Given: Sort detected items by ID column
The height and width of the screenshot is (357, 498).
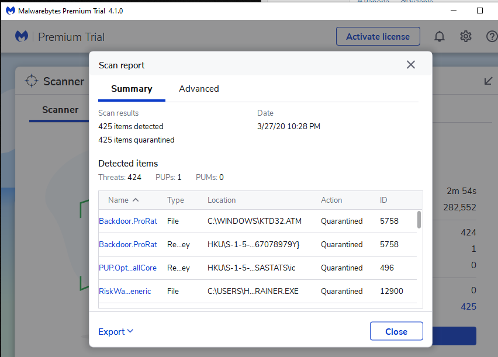Looking at the screenshot, I should point(383,200).
